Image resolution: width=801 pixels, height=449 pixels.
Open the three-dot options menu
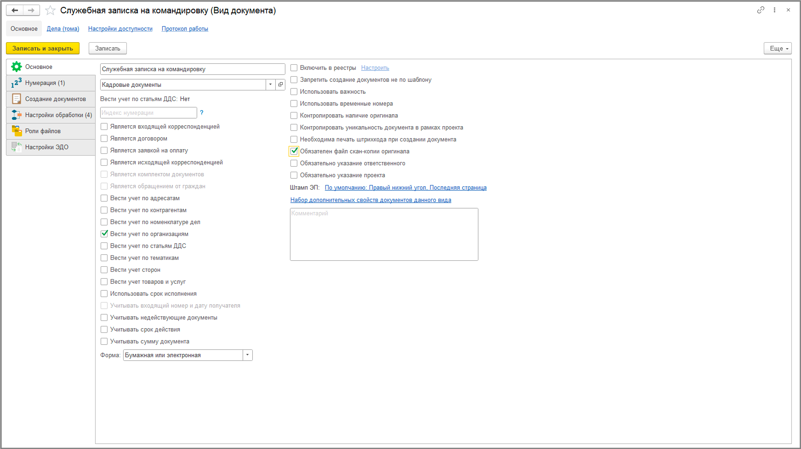point(774,10)
